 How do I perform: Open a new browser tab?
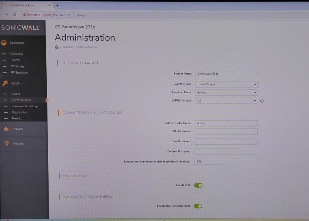[x=57, y=5]
